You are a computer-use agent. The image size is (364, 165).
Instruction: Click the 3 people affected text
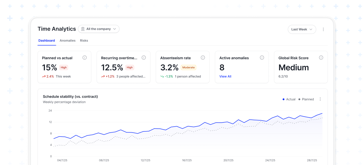point(131,76)
